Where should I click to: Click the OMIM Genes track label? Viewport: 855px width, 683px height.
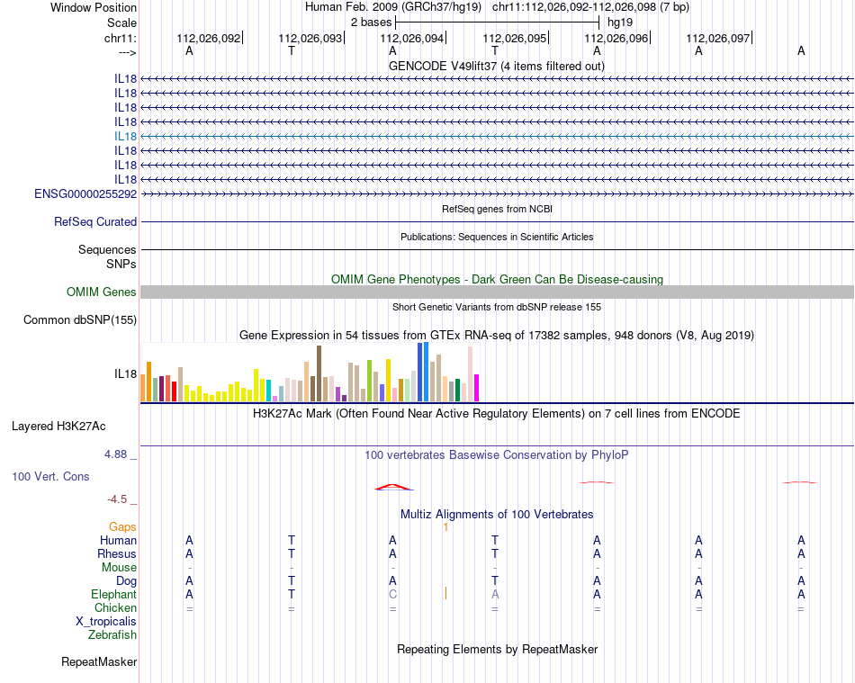102,292
